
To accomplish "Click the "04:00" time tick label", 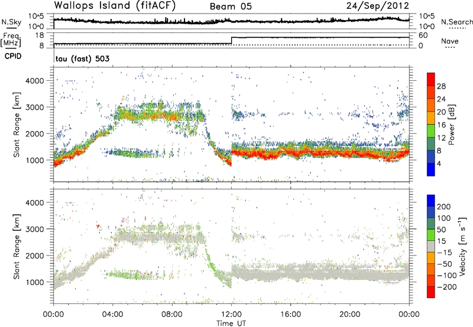I will click(112, 315).
